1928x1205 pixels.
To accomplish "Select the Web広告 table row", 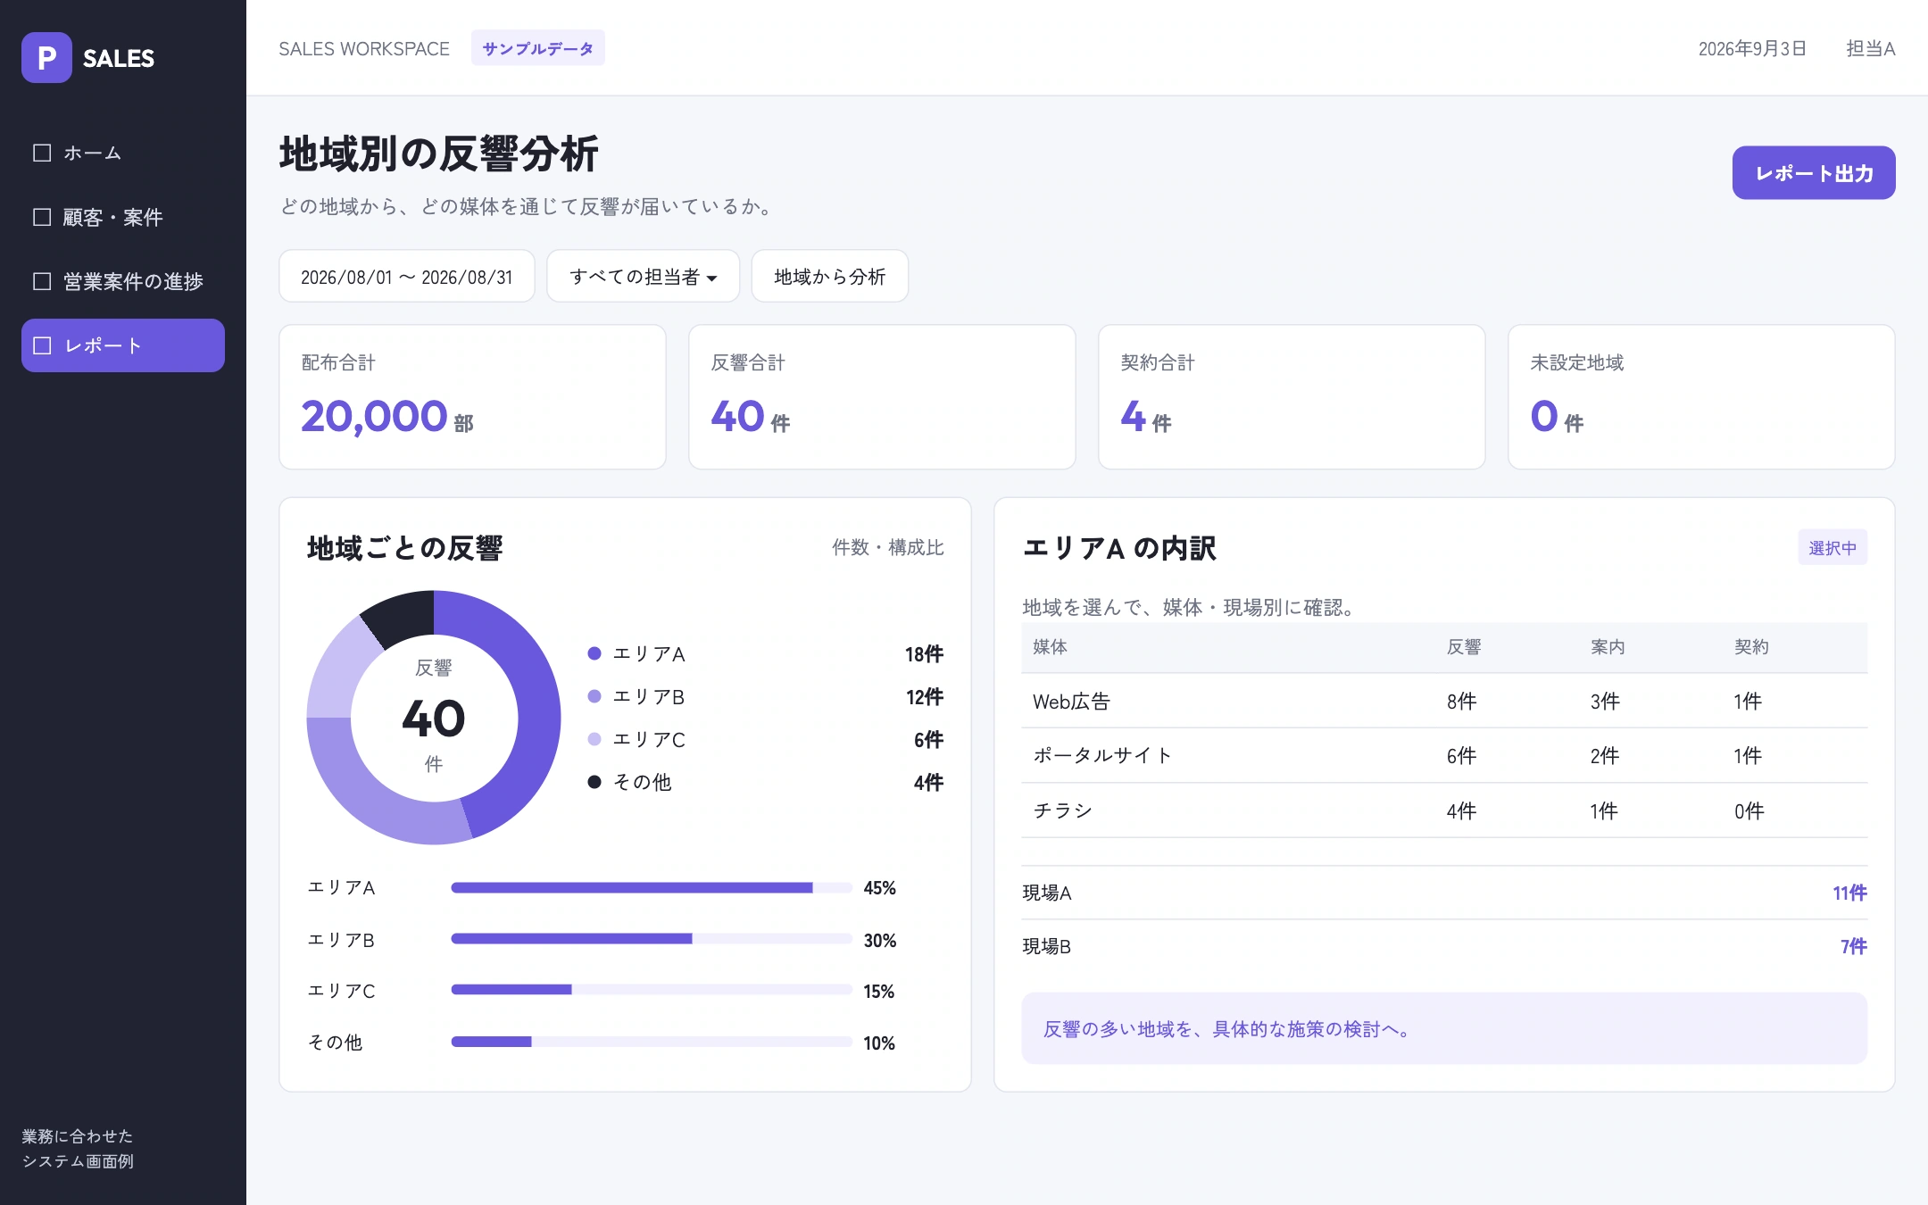I will pos(1444,702).
